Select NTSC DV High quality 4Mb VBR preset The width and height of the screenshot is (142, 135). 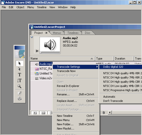pos(121,73)
